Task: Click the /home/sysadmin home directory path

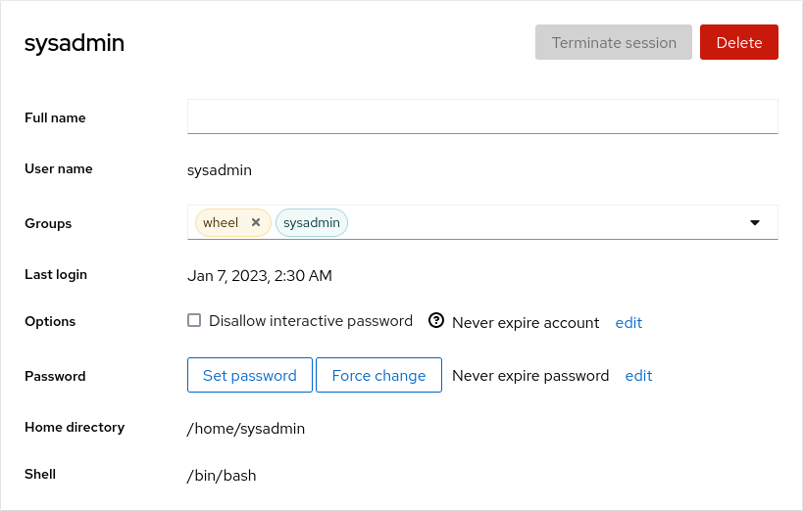Action: 246,428
